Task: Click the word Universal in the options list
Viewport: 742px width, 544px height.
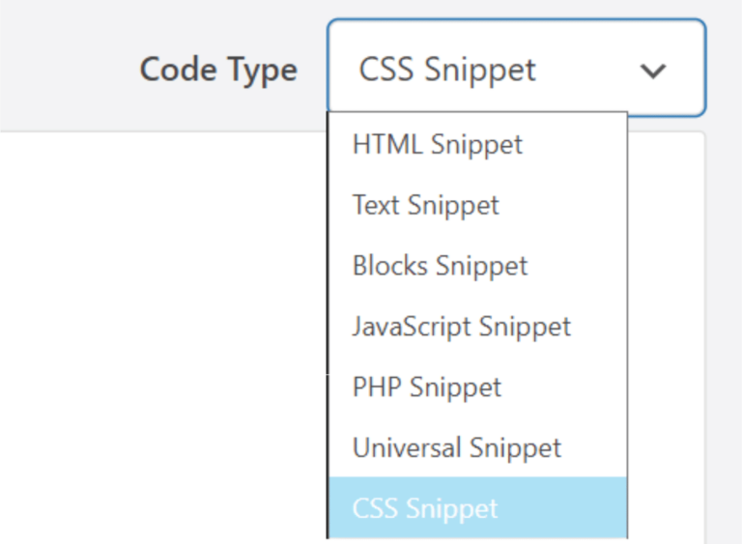Action: tap(408, 448)
